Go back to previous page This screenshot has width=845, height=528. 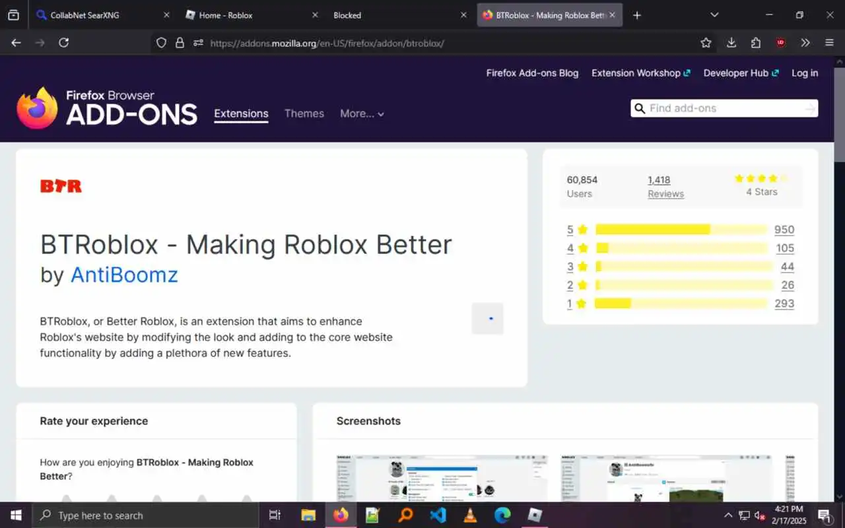pyautogui.click(x=17, y=43)
